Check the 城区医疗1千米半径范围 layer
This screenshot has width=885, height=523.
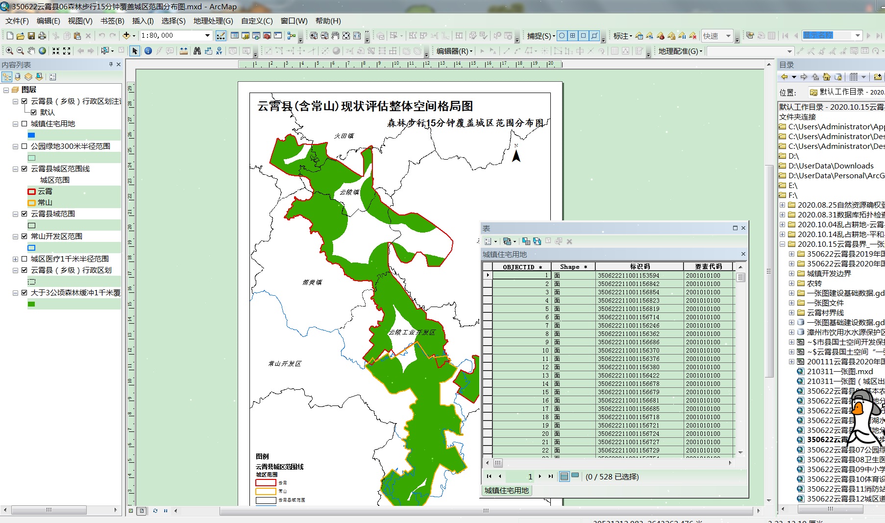[24, 259]
